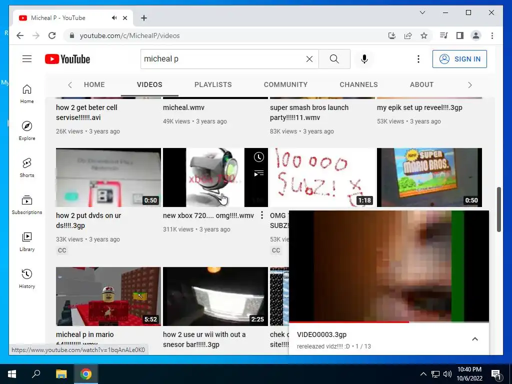The image size is (512, 384).
Task: Open Windows Start menu
Action: [12, 374]
